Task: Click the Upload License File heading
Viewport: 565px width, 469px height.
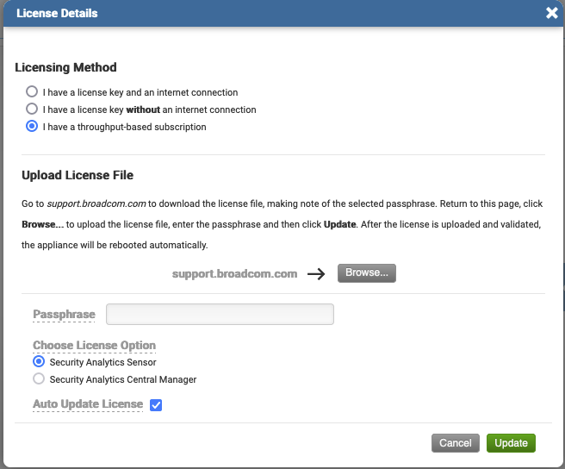Action: click(x=78, y=176)
